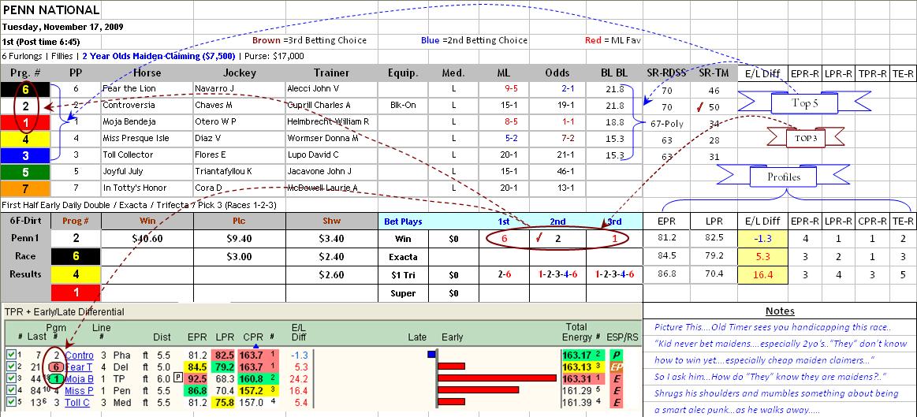Open the Fear T horse link
This screenshot has width=917, height=417.
click(x=79, y=367)
